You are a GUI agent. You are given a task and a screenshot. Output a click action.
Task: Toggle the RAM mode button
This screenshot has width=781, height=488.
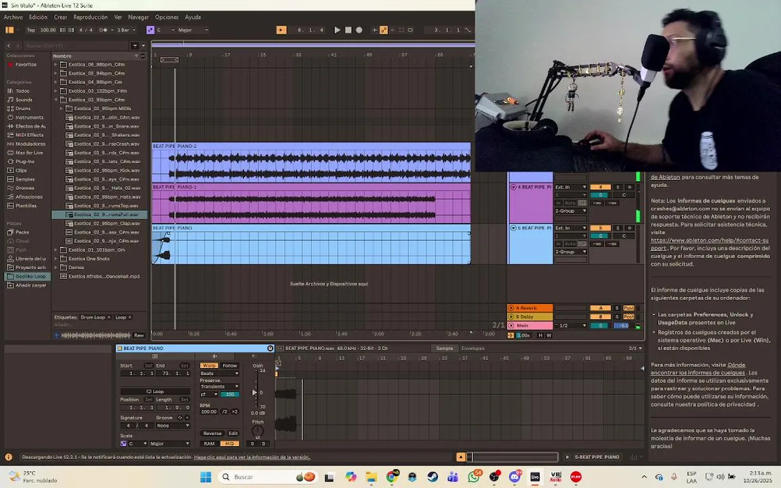(x=209, y=443)
